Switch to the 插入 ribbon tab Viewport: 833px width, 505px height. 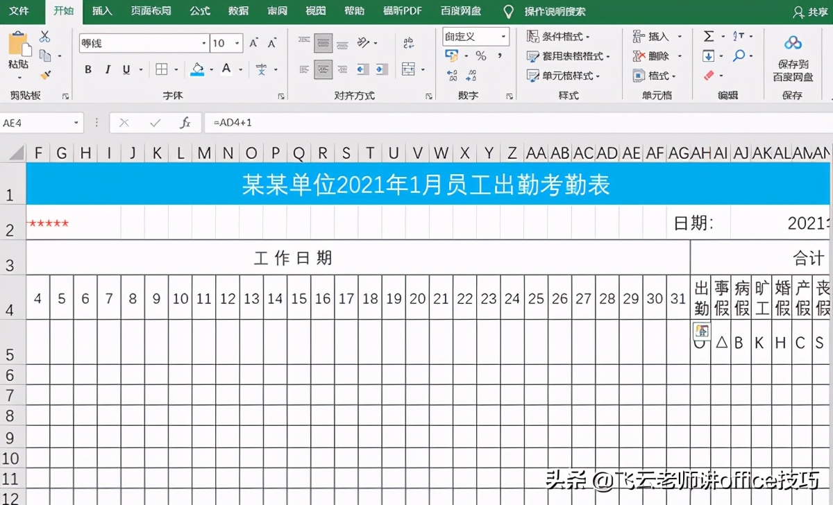pyautogui.click(x=101, y=11)
